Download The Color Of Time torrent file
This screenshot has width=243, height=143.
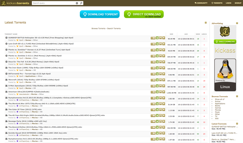(164, 110)
